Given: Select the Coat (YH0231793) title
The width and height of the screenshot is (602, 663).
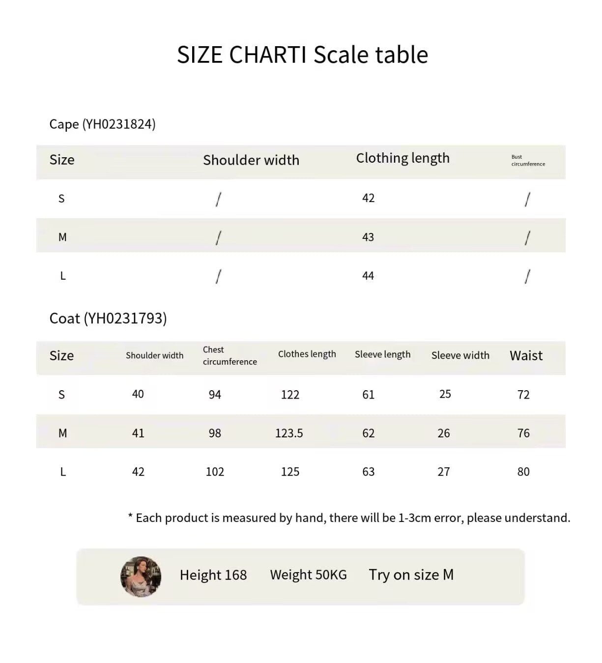Looking at the screenshot, I should 108,318.
